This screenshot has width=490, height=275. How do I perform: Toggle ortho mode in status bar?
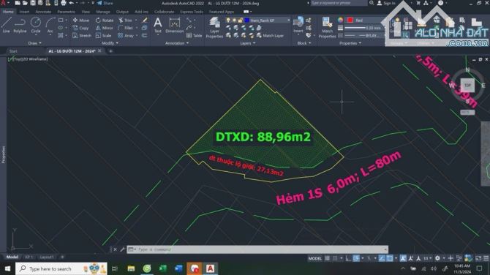348,258
